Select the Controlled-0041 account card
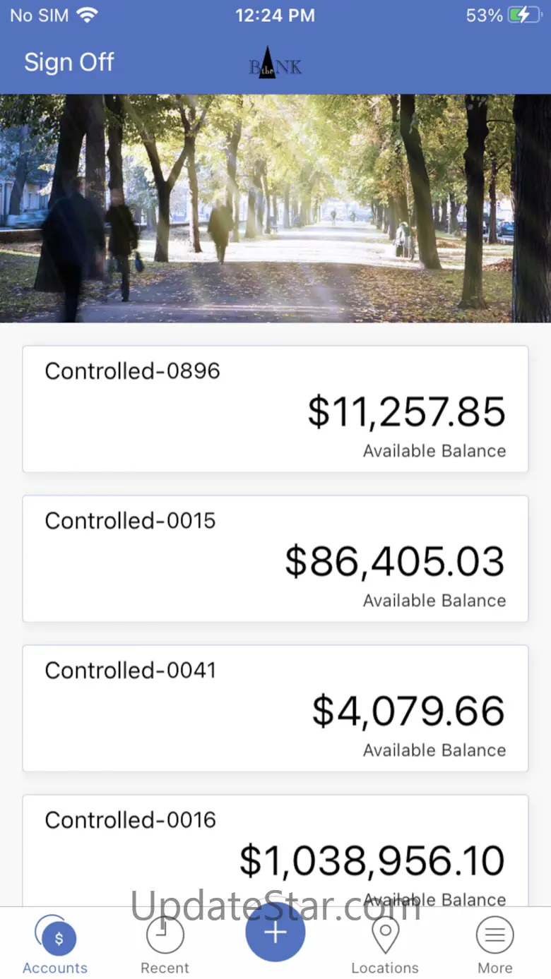This screenshot has width=551, height=979. 275,709
